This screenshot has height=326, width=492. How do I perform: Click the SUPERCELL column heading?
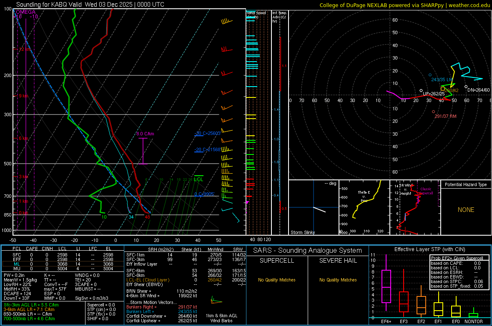click(277, 261)
